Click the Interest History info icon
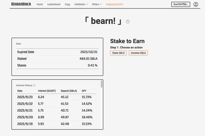 pos(34,85)
